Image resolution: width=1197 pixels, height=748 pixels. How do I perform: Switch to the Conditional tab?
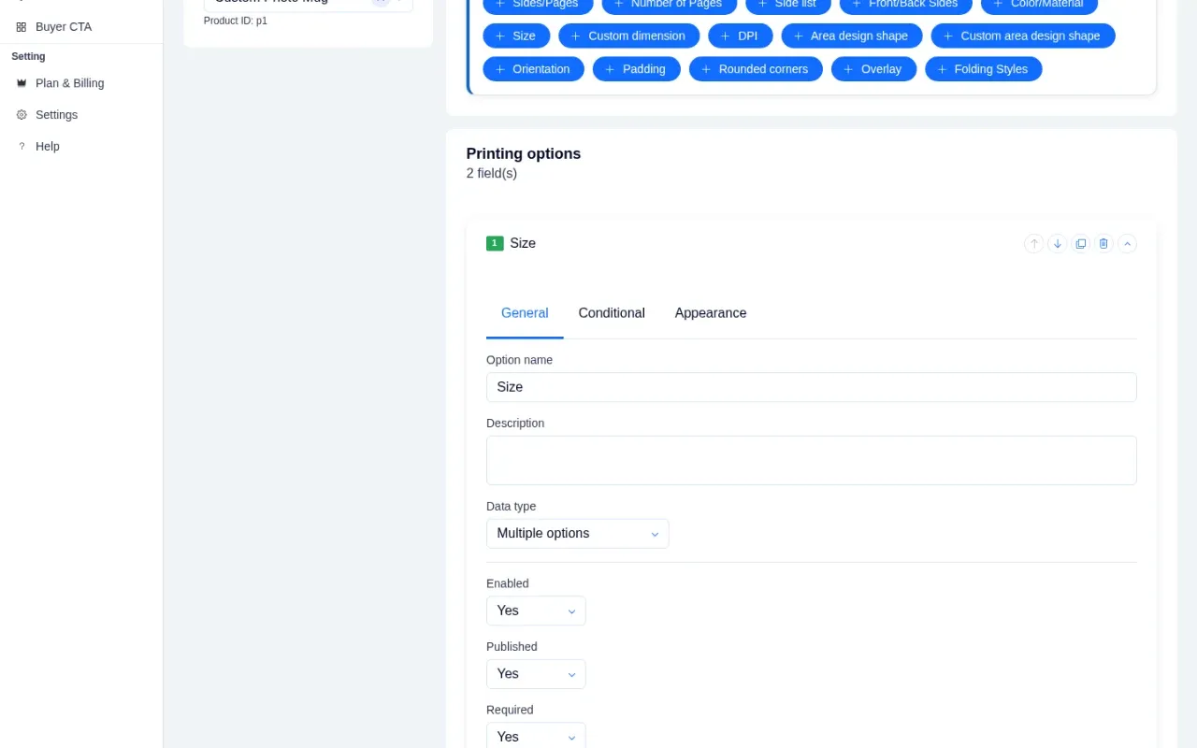612,313
